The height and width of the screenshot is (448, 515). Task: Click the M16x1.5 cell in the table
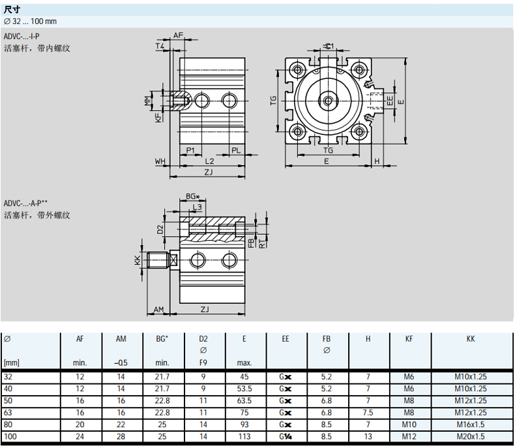click(x=471, y=424)
